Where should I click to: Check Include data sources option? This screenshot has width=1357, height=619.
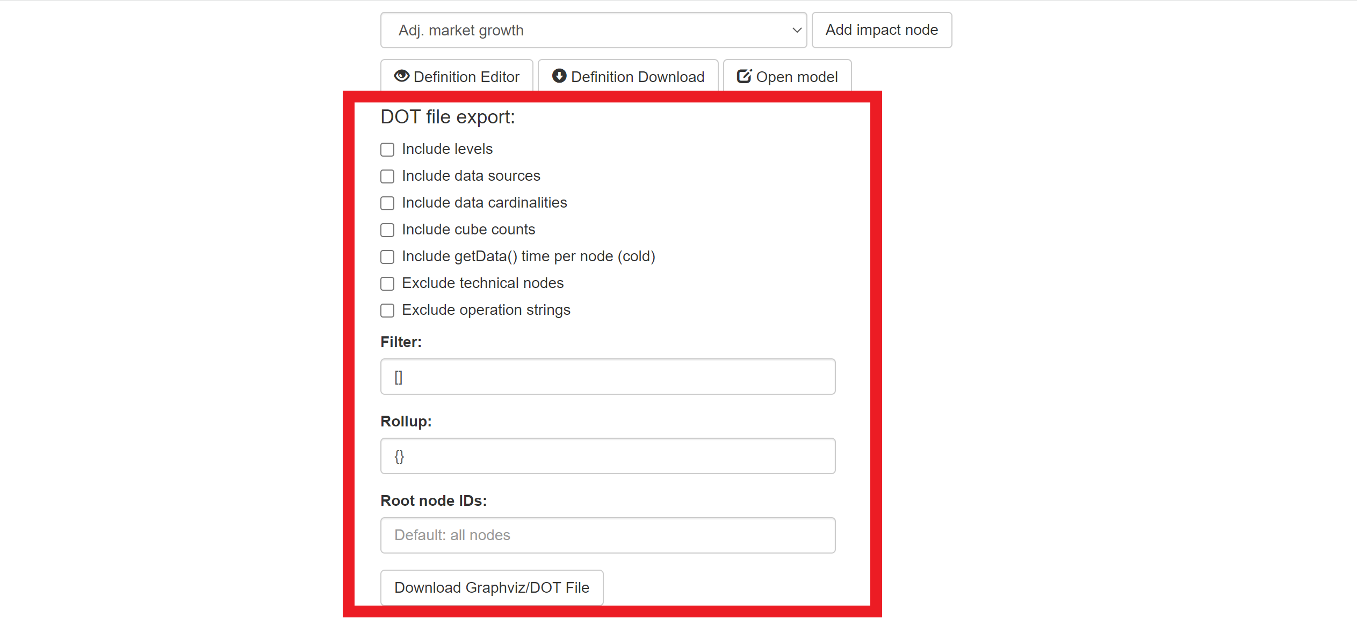387,176
